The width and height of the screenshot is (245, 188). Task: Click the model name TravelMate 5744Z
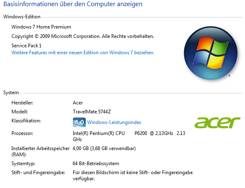pyautogui.click(x=92, y=112)
